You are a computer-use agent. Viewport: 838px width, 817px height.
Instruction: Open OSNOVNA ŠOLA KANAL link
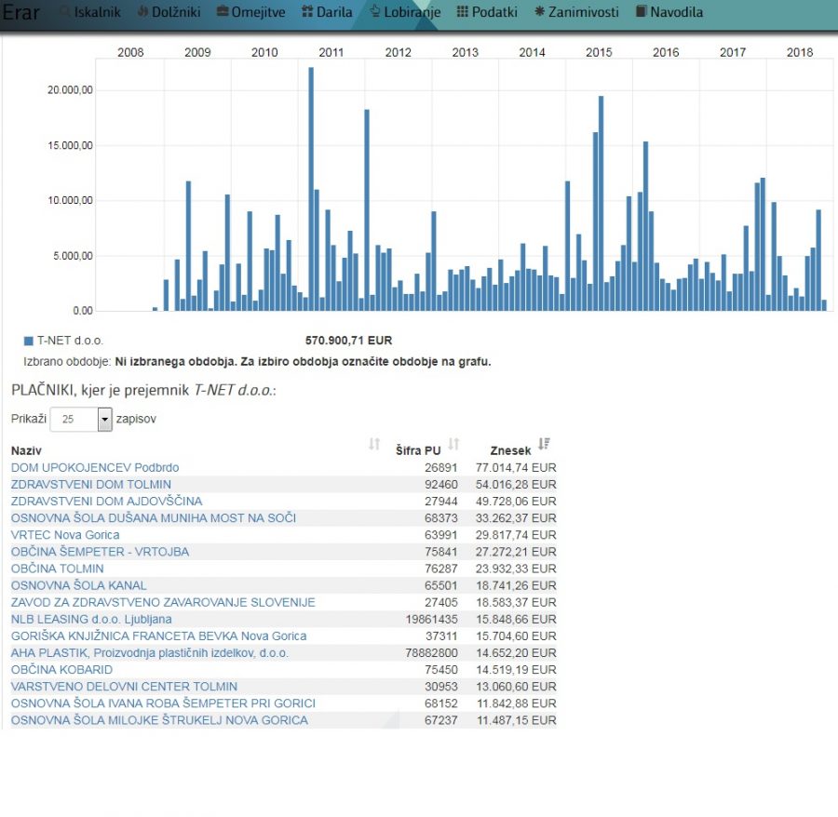point(78,585)
